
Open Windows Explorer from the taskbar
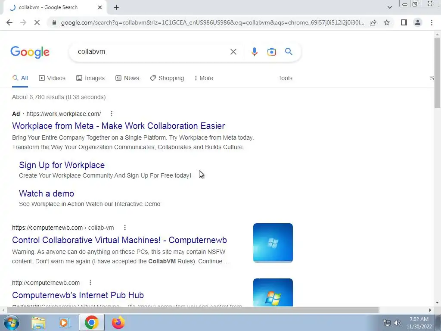[38, 323]
